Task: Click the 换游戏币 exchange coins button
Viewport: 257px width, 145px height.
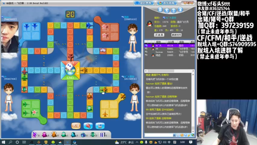Action: point(176,35)
